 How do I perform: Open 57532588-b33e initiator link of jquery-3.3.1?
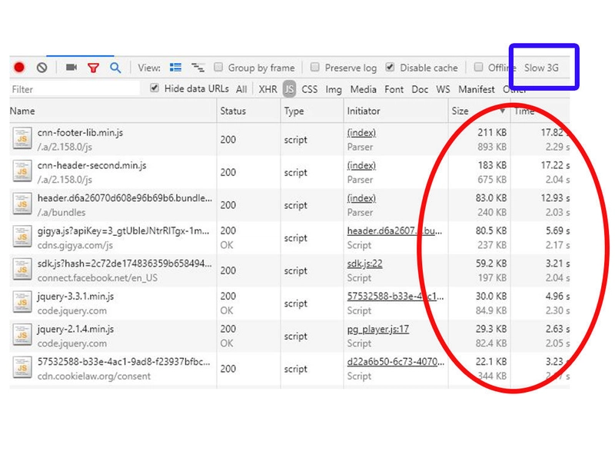tap(395, 297)
